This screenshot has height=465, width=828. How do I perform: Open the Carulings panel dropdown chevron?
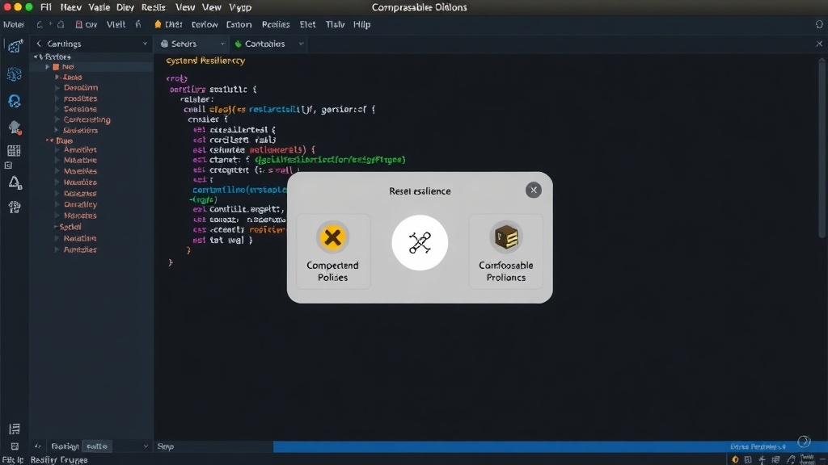click(x=145, y=44)
